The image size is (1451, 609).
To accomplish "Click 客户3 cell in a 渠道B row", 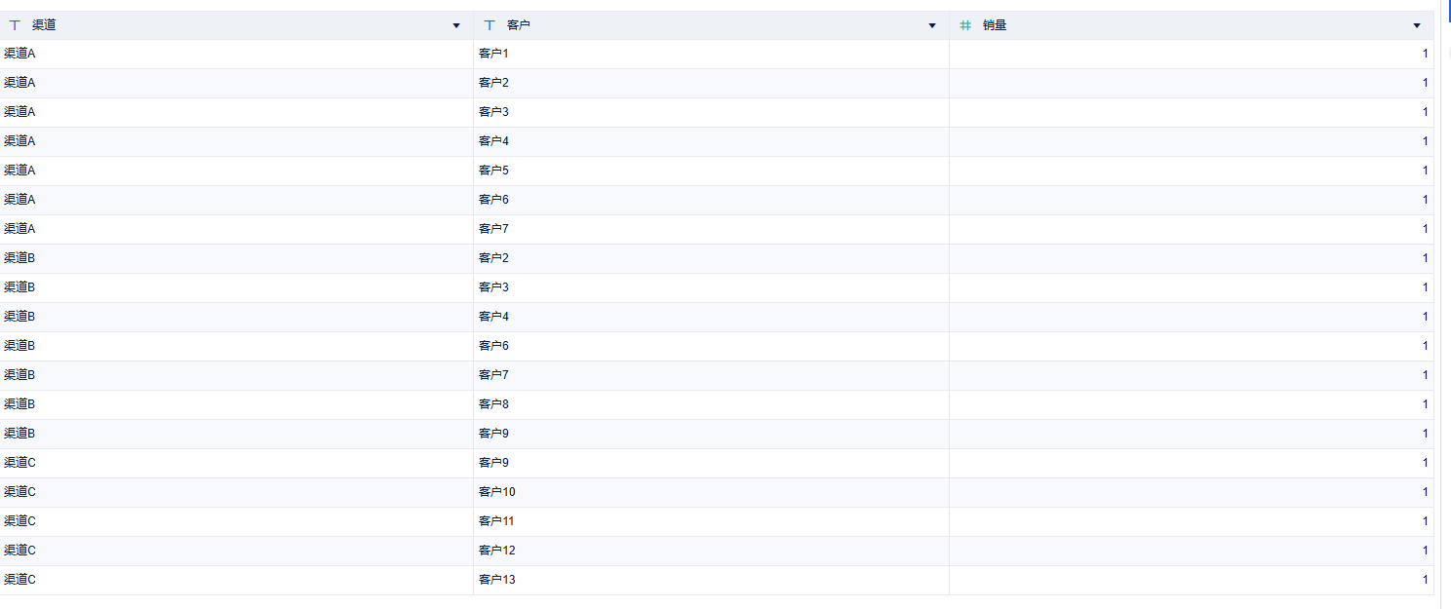I will tap(711, 287).
